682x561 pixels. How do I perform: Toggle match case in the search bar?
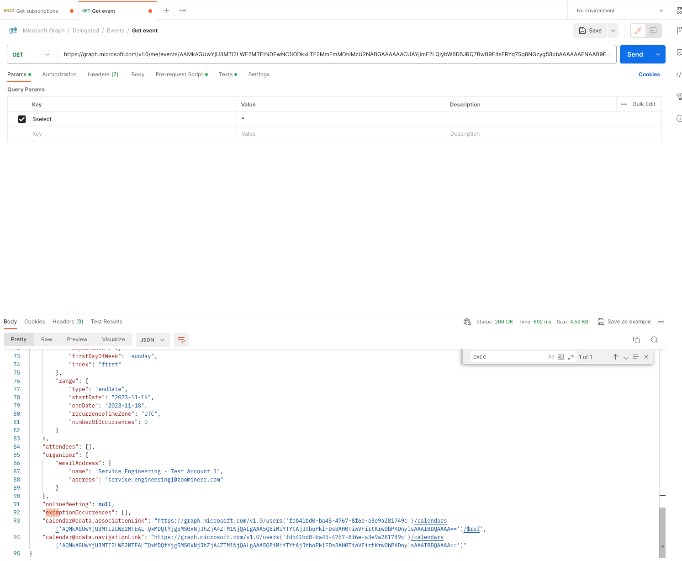coord(551,357)
